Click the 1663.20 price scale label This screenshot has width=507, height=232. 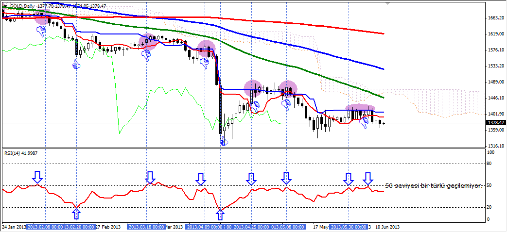496,17
